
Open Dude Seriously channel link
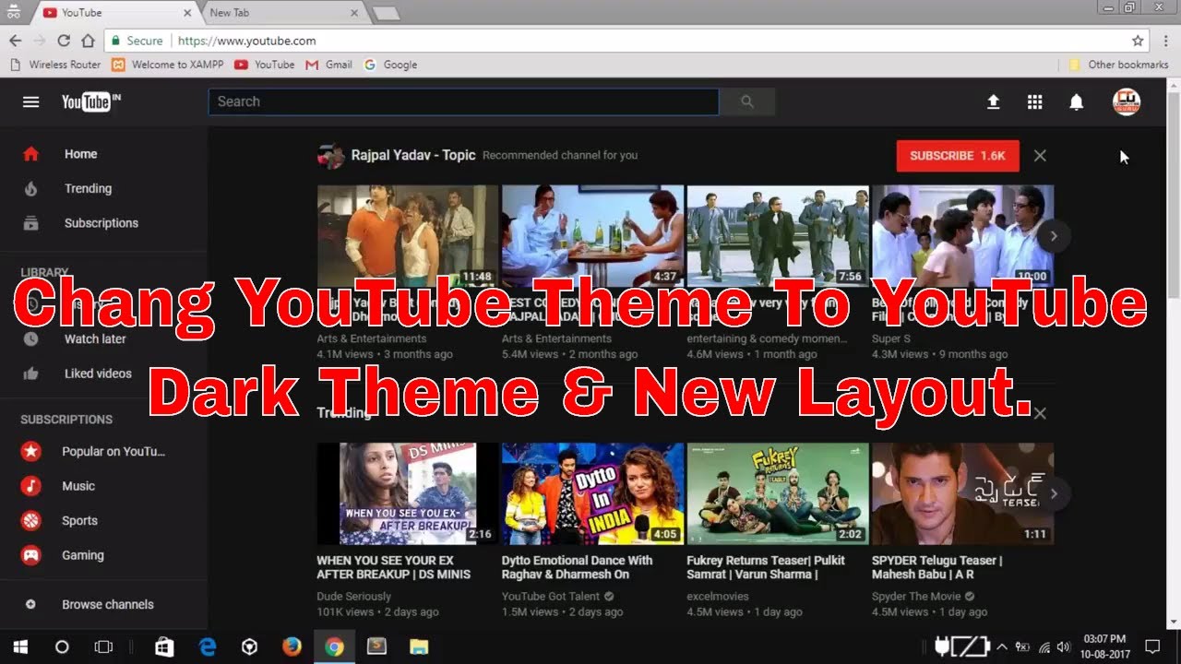[354, 597]
